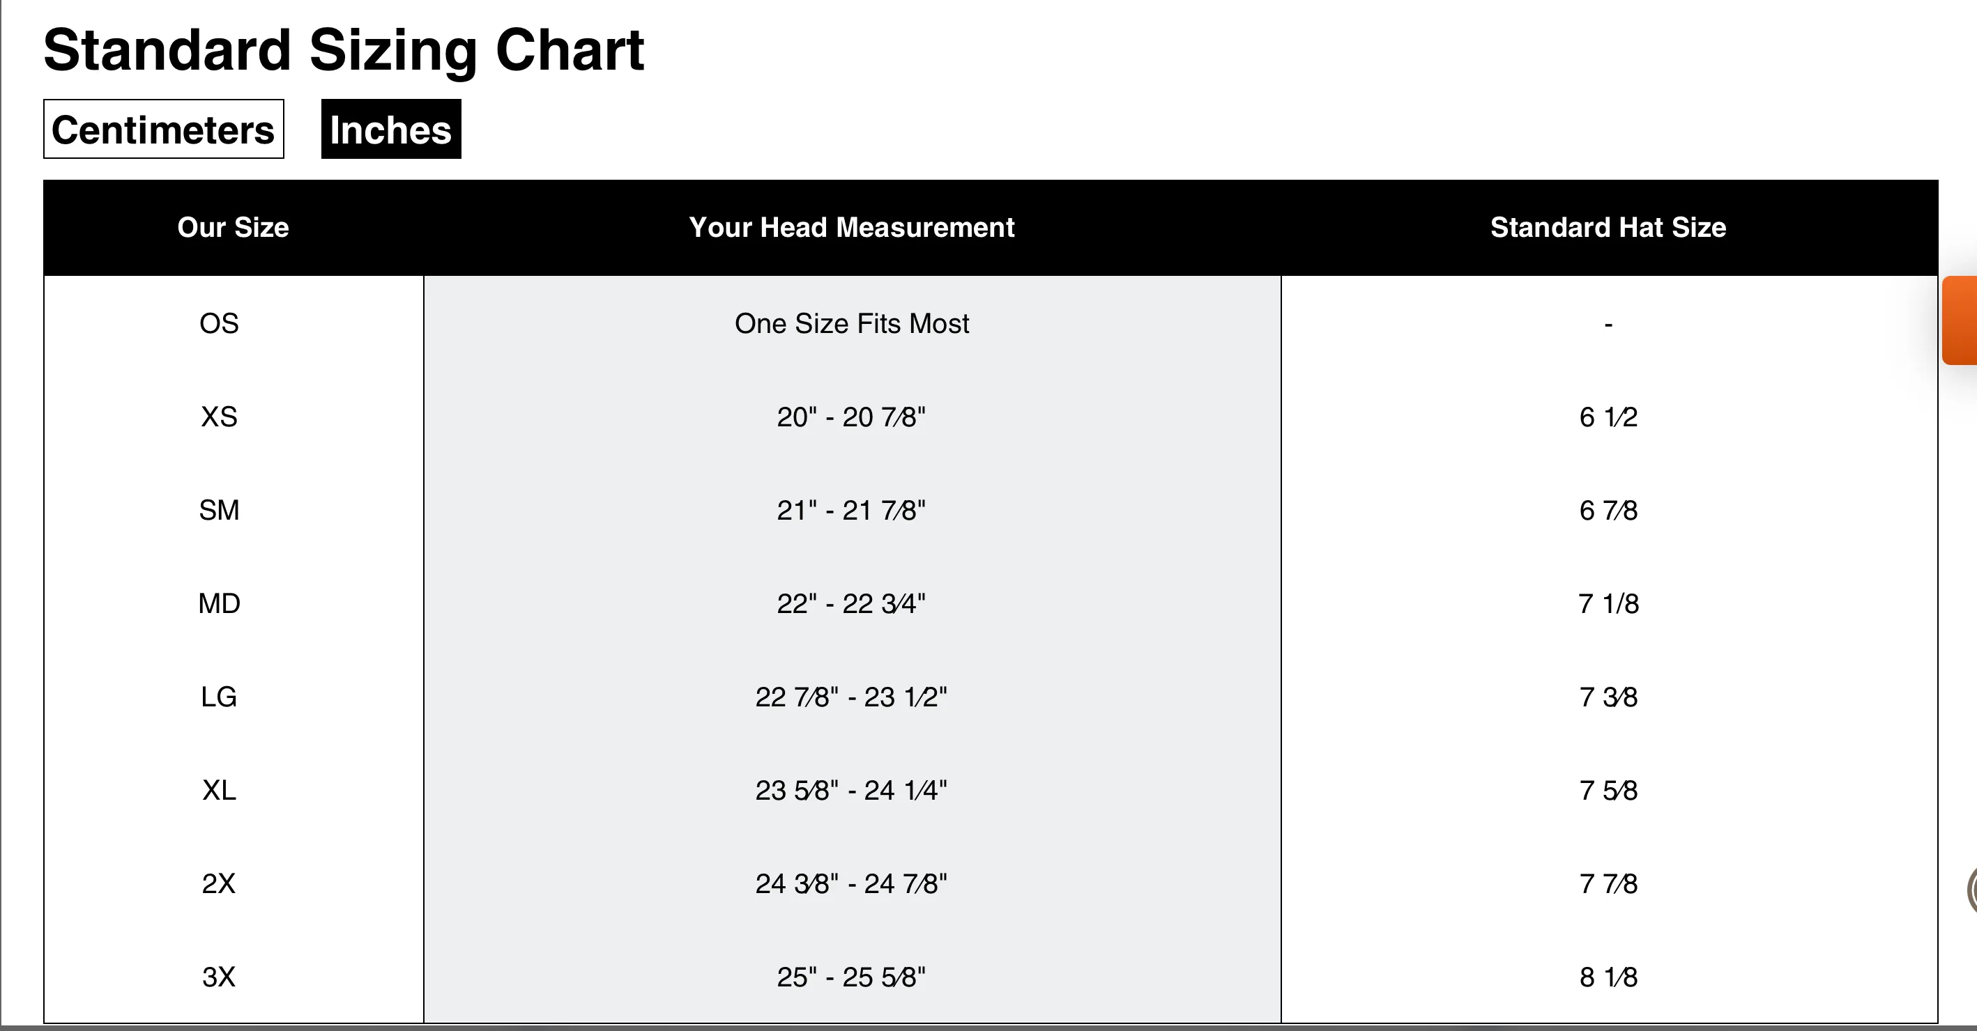Select the Inches unit toggle
This screenshot has width=1977, height=1031.
(x=390, y=130)
